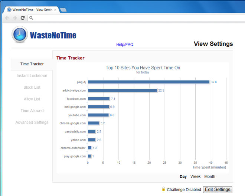Click the mail.google.com bar
Viewport: 245px width, 196px height.
[98, 107]
